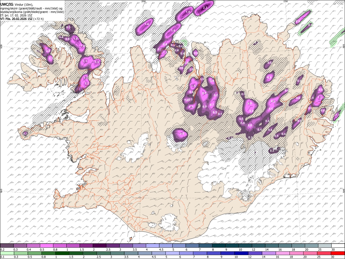Screen dimensions: 345x259
Task: Click the '0.7' precipitation value in north-central Iceland
Action: click(212, 105)
